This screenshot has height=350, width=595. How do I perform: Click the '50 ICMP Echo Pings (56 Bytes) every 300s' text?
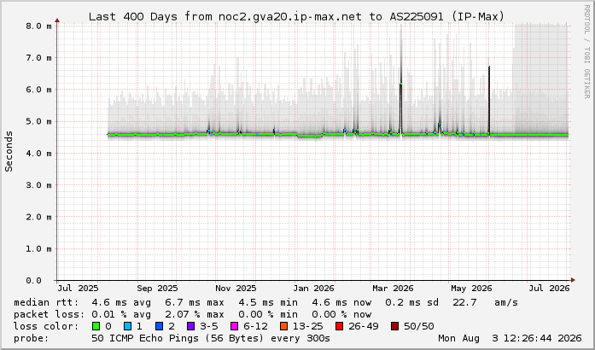point(211,338)
